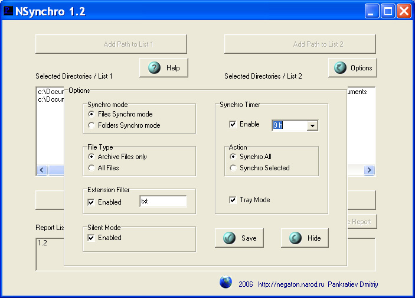The image size is (415, 298).
Task: Click the 1.2 entry in Report List
Action: (x=43, y=243)
